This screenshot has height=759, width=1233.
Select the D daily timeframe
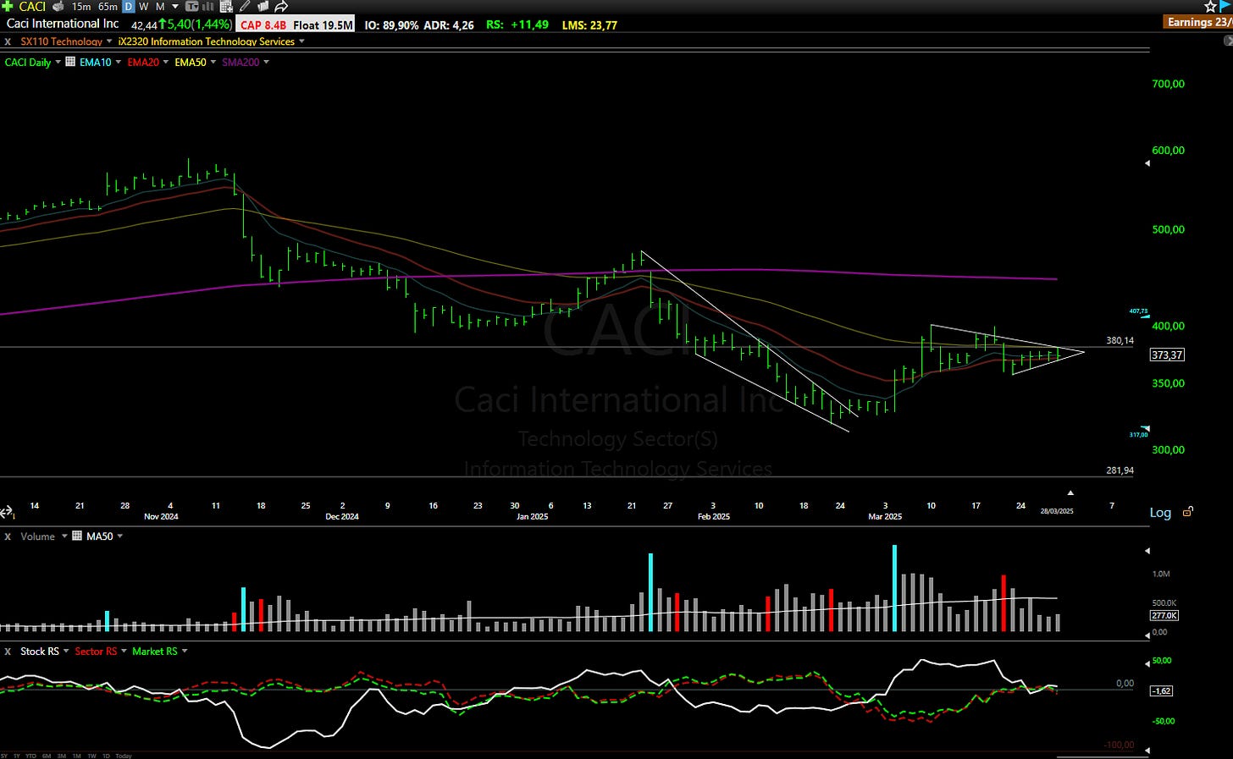[128, 7]
